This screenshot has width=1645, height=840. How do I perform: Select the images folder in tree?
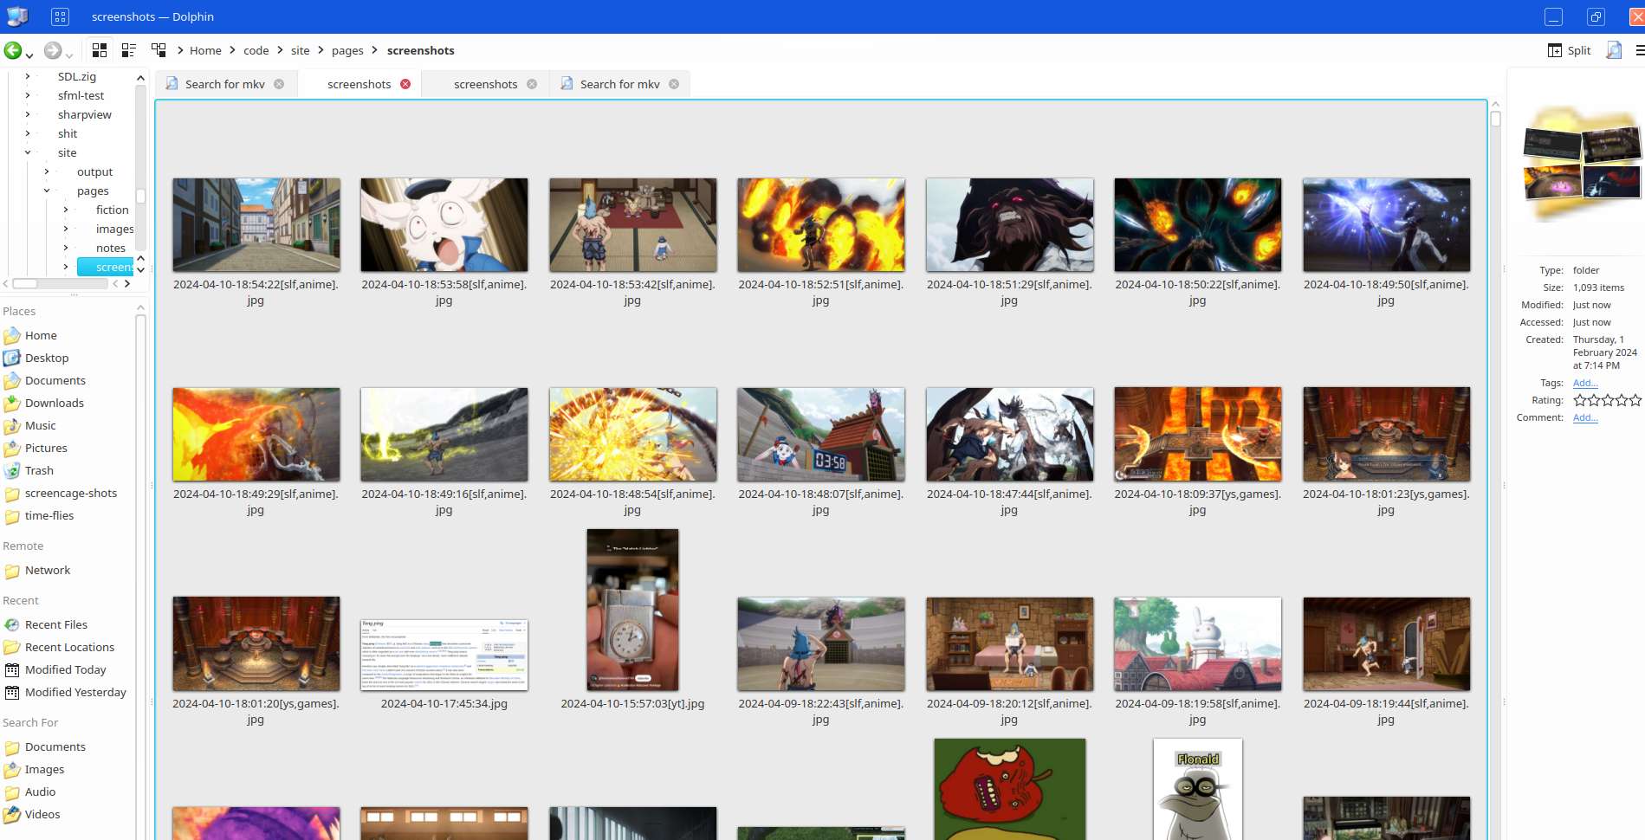pos(114,229)
